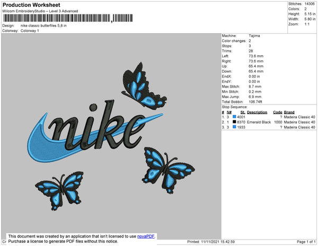
Task: Click the Max Stitch value 8.7 mm
Action: [x=255, y=86]
